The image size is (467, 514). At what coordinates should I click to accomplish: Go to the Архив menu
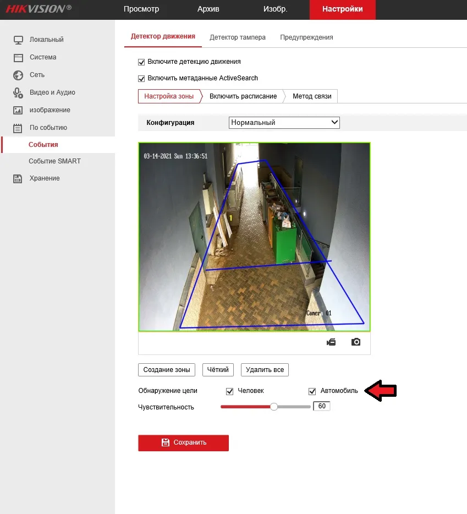coord(207,9)
